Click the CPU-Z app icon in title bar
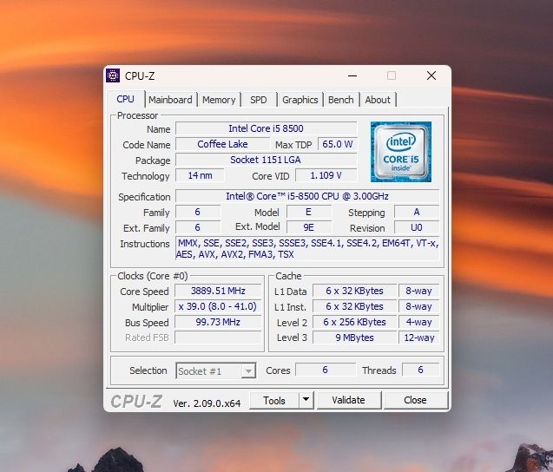This screenshot has width=553, height=472. (113, 75)
